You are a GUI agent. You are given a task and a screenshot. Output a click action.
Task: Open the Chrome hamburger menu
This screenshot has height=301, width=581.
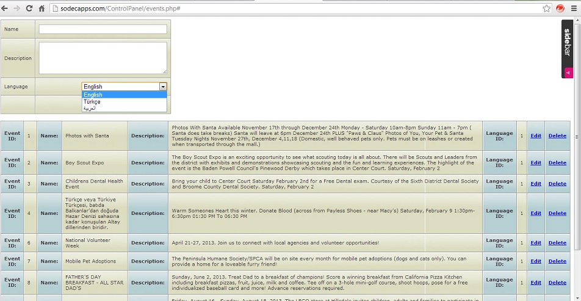click(574, 9)
